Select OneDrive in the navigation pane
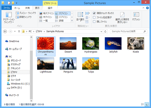This screenshot has height=108, width=151. pos(12,41)
